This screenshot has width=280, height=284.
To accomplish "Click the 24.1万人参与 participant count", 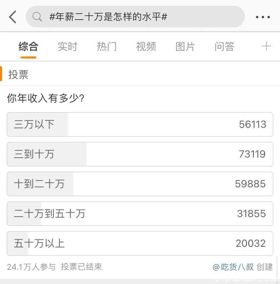I will [31, 267].
